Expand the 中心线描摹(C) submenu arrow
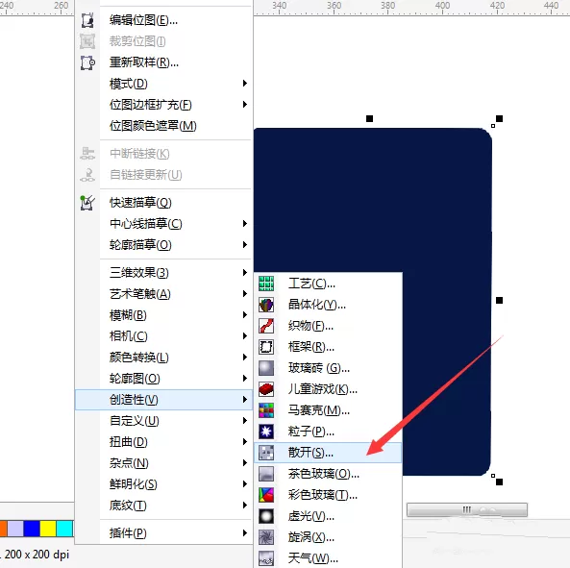This screenshot has width=570, height=568. click(x=245, y=224)
